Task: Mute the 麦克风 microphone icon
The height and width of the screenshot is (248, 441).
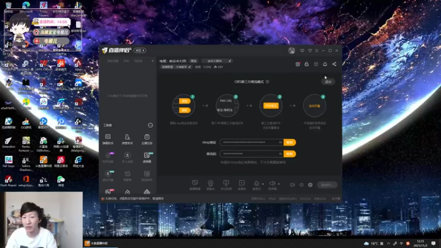Action: tap(256, 185)
